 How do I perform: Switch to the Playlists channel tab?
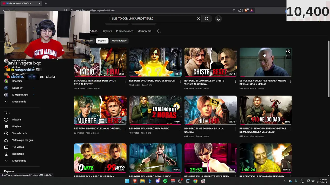(107, 31)
